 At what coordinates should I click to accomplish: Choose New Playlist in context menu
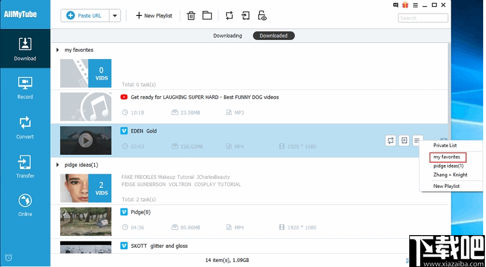pos(446,186)
